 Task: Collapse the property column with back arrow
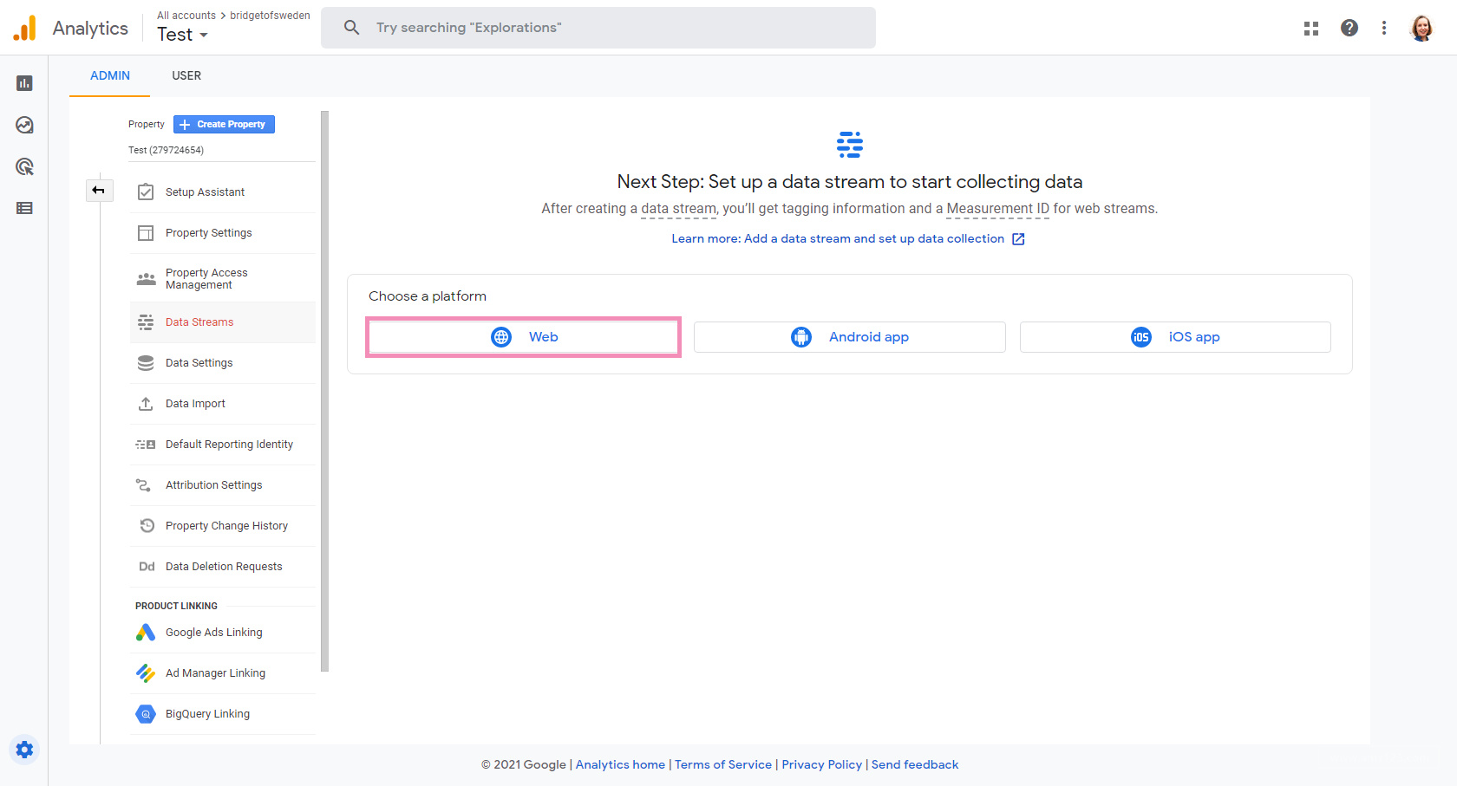coord(99,191)
